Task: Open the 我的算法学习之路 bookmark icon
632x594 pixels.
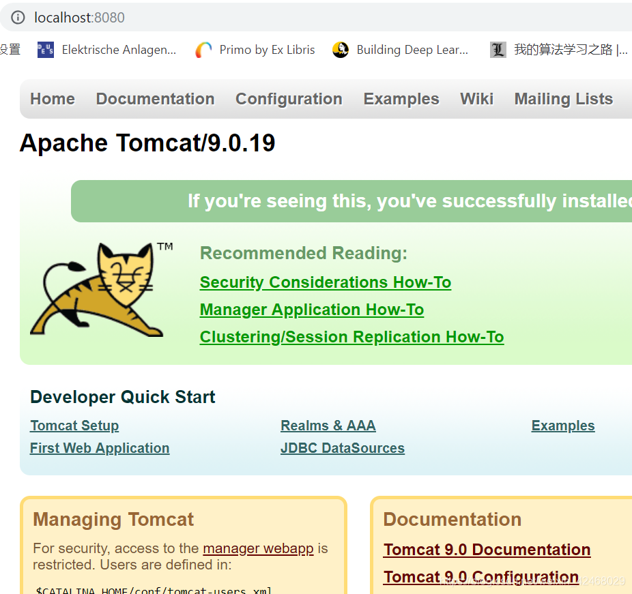Action: pyautogui.click(x=498, y=50)
